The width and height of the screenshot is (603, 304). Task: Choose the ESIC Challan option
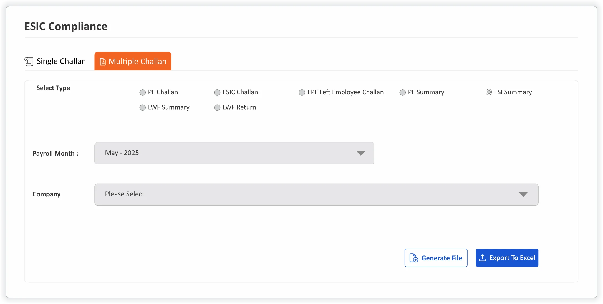tap(217, 92)
